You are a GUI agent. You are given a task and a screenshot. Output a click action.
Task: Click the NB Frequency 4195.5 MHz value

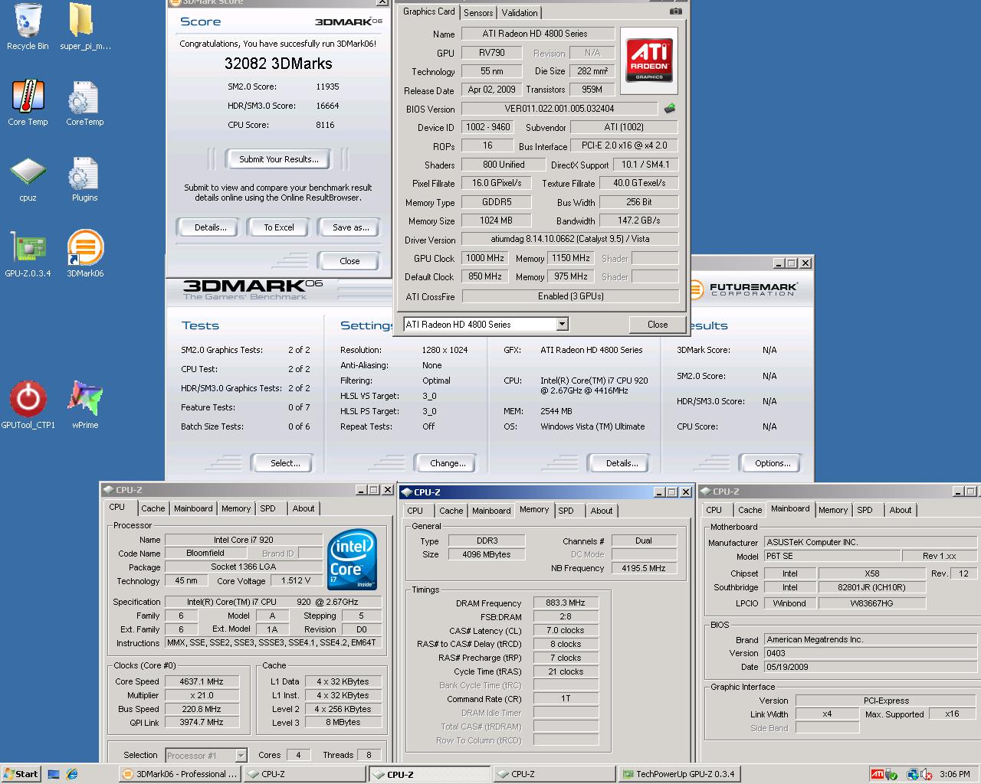[x=643, y=568]
